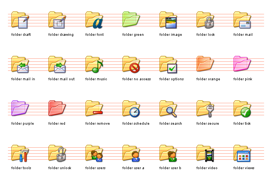
Task: Select the folder tools icon
Action: [x=20, y=153]
